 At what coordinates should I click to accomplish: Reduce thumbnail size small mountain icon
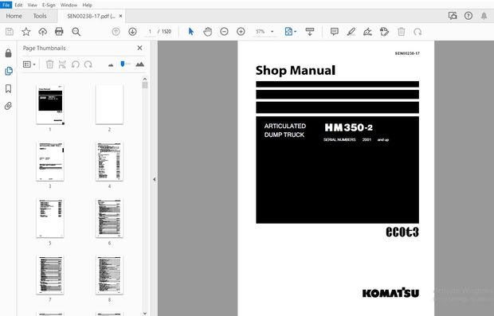coord(111,65)
